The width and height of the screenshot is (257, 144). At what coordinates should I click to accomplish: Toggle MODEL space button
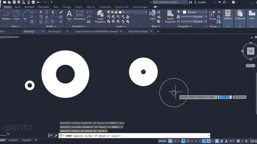point(162,141)
